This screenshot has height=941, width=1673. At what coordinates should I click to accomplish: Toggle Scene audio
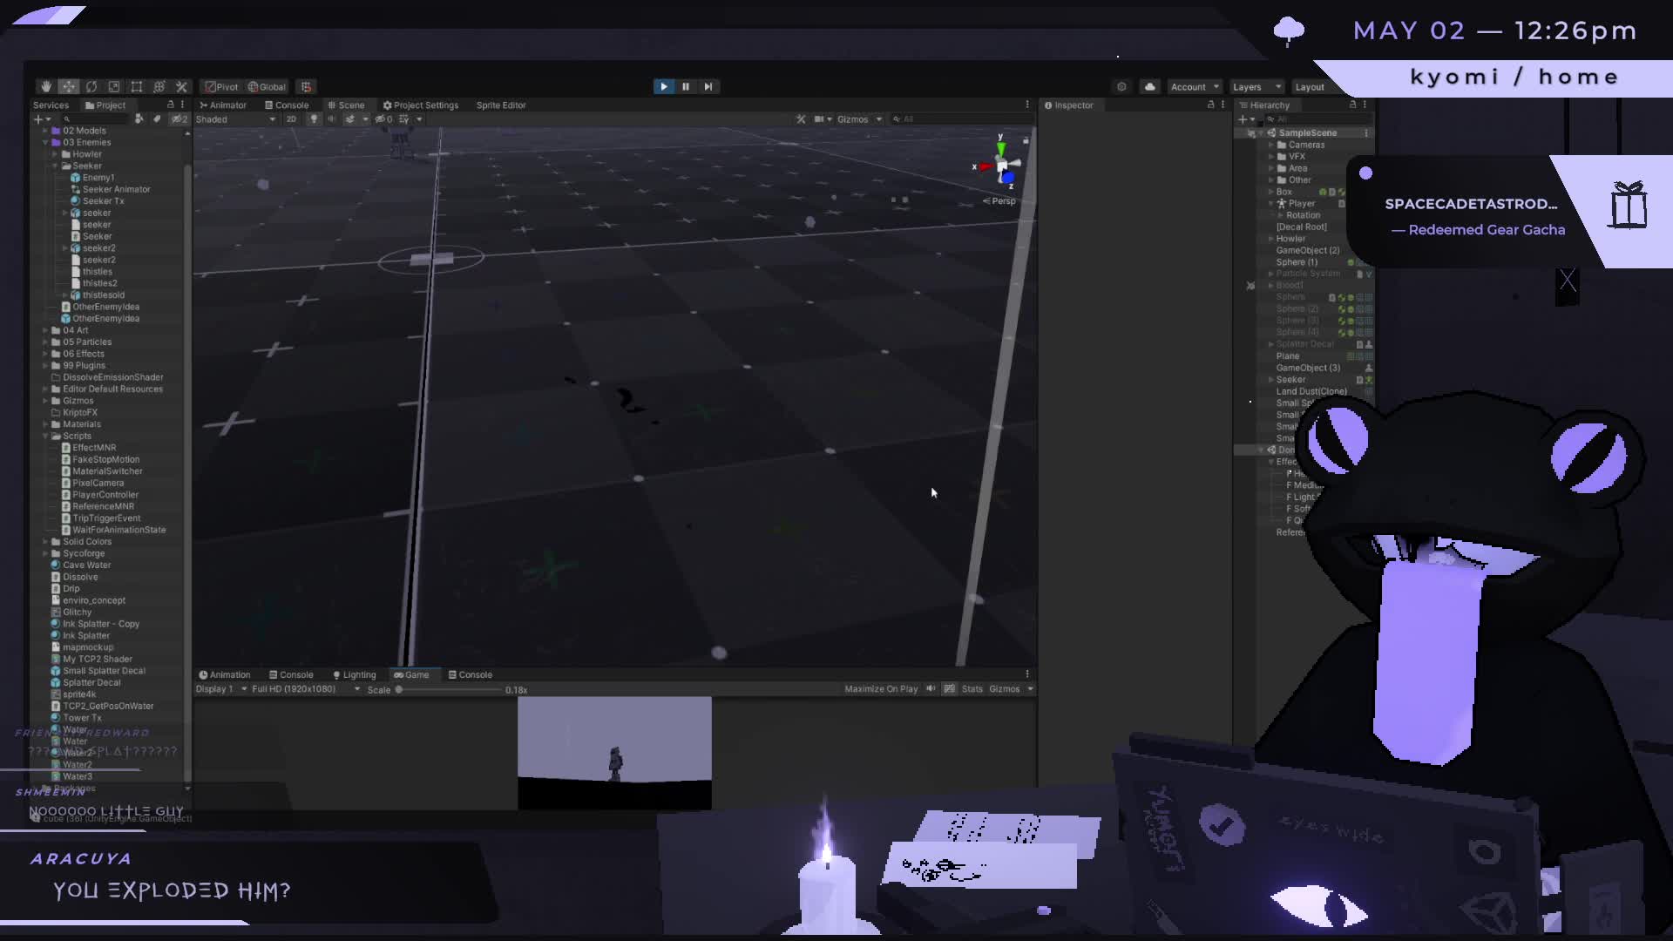tap(331, 118)
